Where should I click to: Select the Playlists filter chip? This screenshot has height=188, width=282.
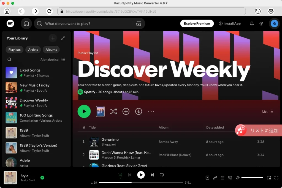[14, 50]
